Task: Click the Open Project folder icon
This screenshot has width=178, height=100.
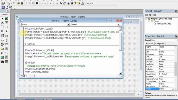Action: click(x=18, y=3)
